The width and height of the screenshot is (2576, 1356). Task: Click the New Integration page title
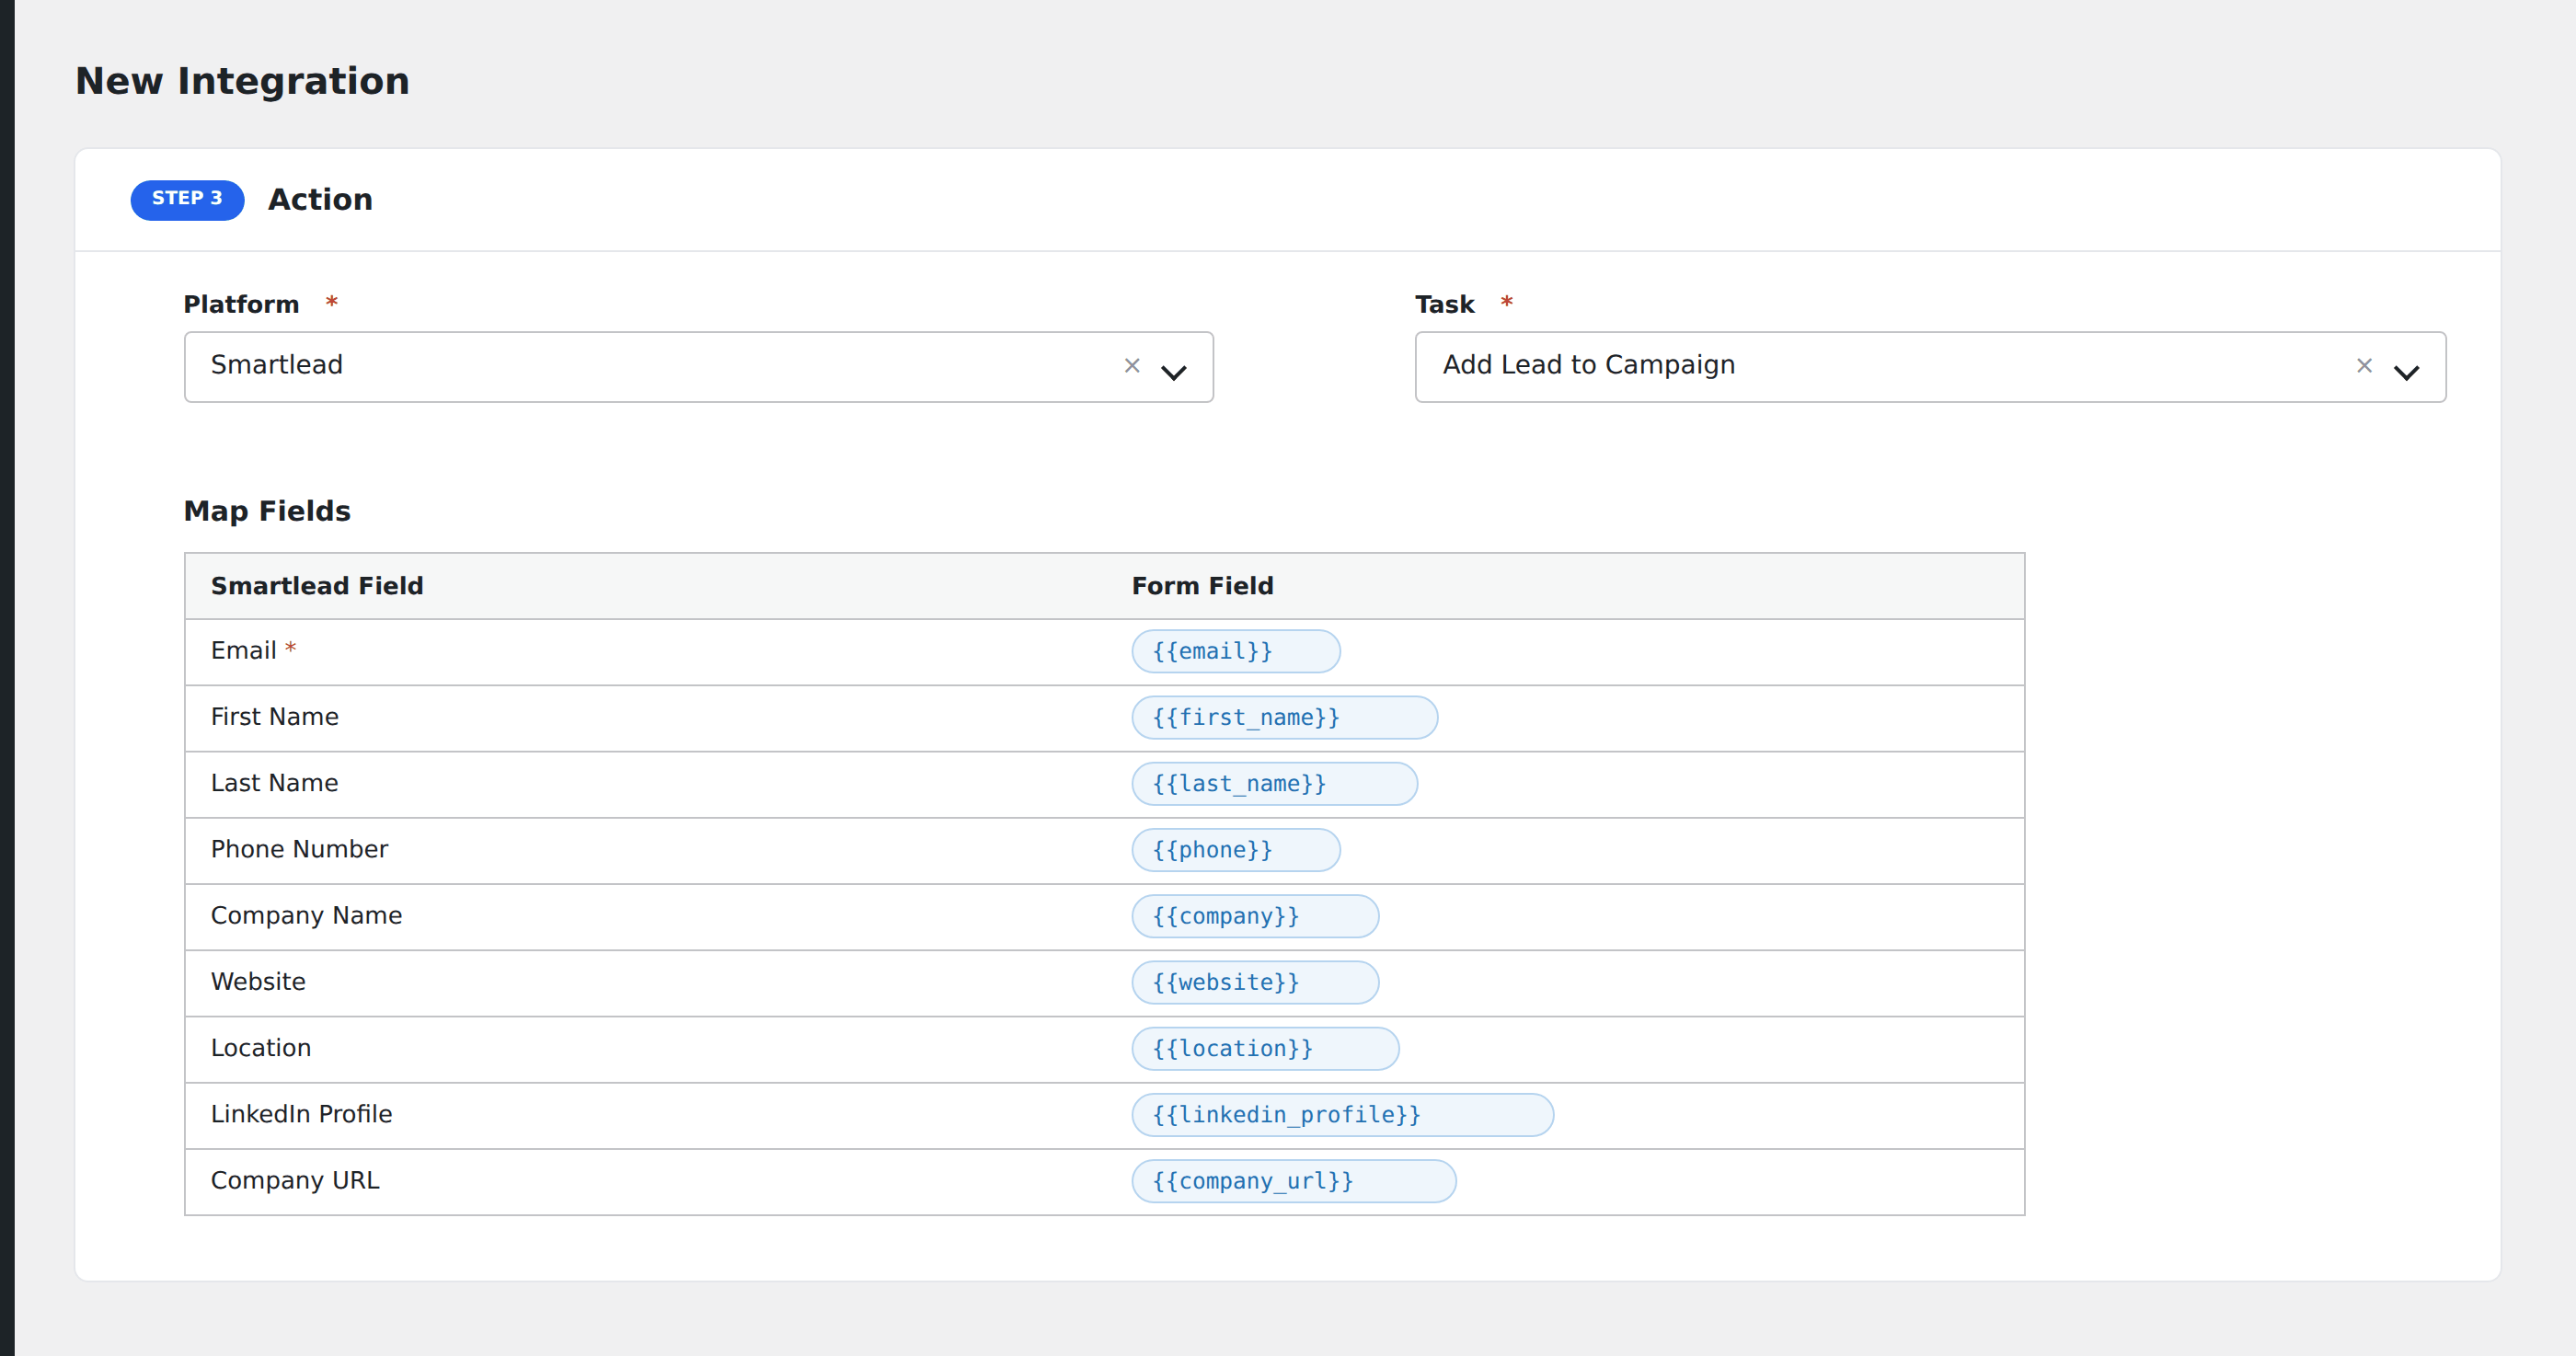coord(242,81)
